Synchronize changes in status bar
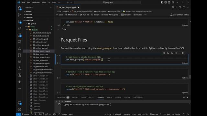This screenshot has width=207, height=116. [32, 114]
